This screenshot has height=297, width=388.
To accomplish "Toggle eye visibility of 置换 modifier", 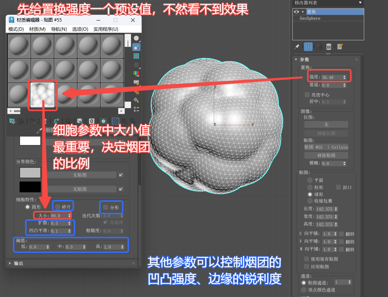I will point(297,12).
